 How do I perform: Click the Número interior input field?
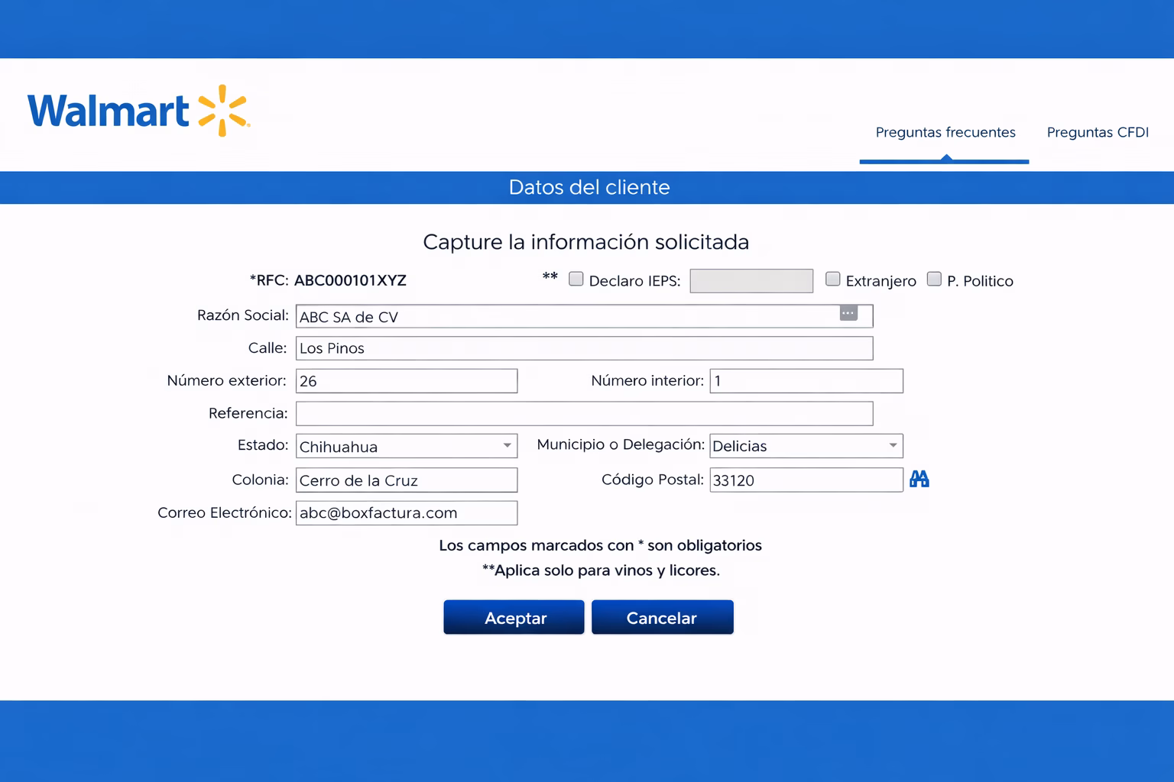pos(806,381)
